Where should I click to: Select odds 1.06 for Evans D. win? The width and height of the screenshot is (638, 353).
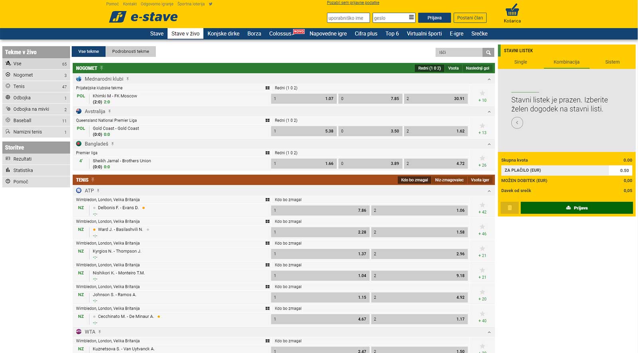tap(419, 211)
